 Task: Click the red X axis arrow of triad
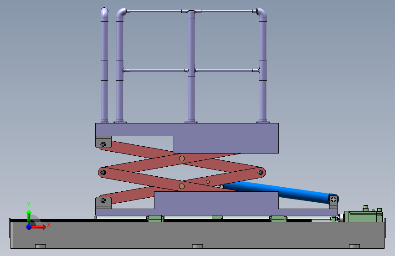click(38, 227)
